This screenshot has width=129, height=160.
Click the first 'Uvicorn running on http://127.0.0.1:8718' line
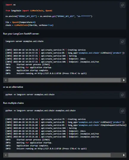[x=46, y=73]
